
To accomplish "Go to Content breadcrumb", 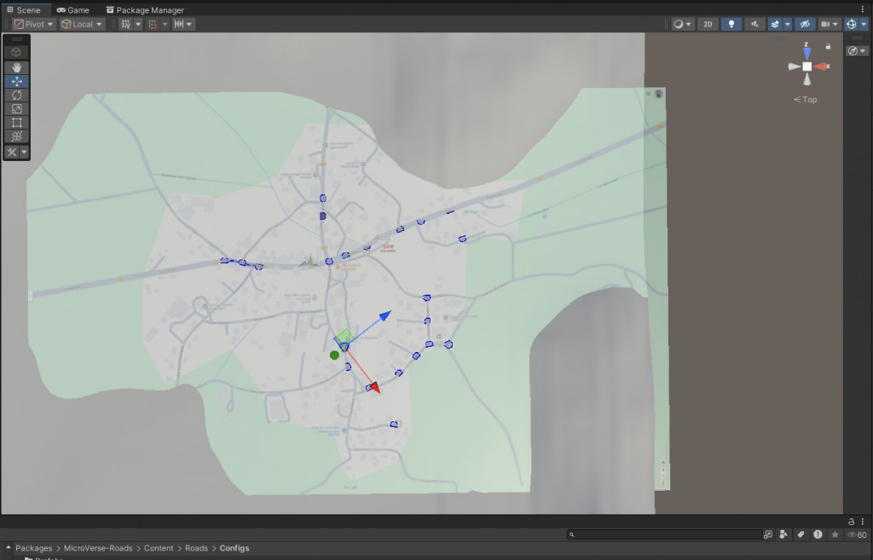I will tap(159, 548).
